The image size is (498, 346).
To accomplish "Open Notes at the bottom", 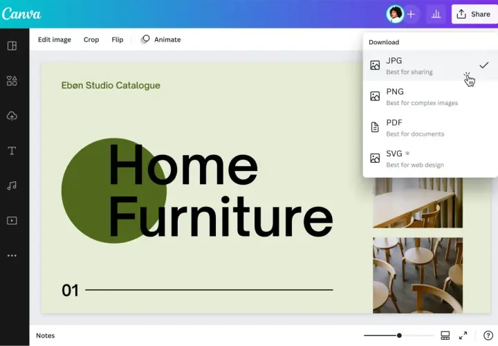I will (46, 336).
